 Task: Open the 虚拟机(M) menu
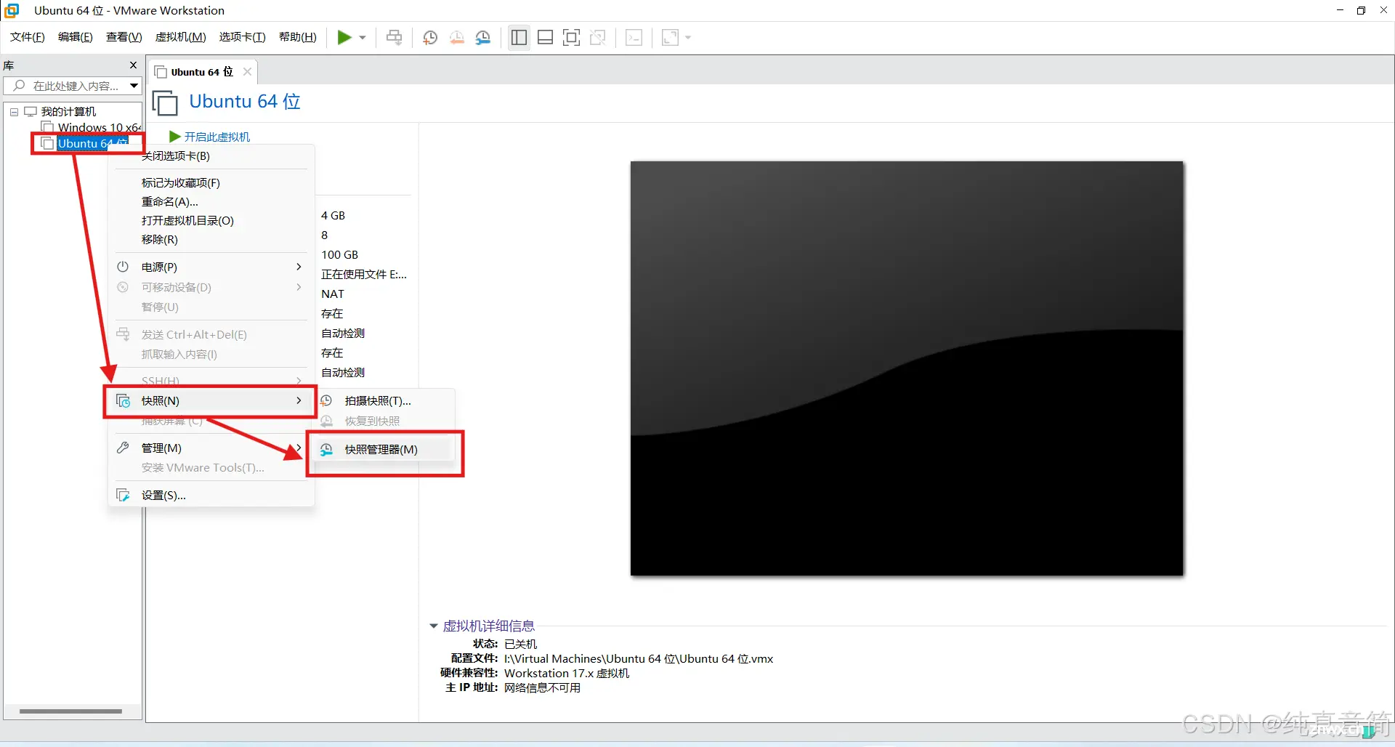[x=181, y=37]
